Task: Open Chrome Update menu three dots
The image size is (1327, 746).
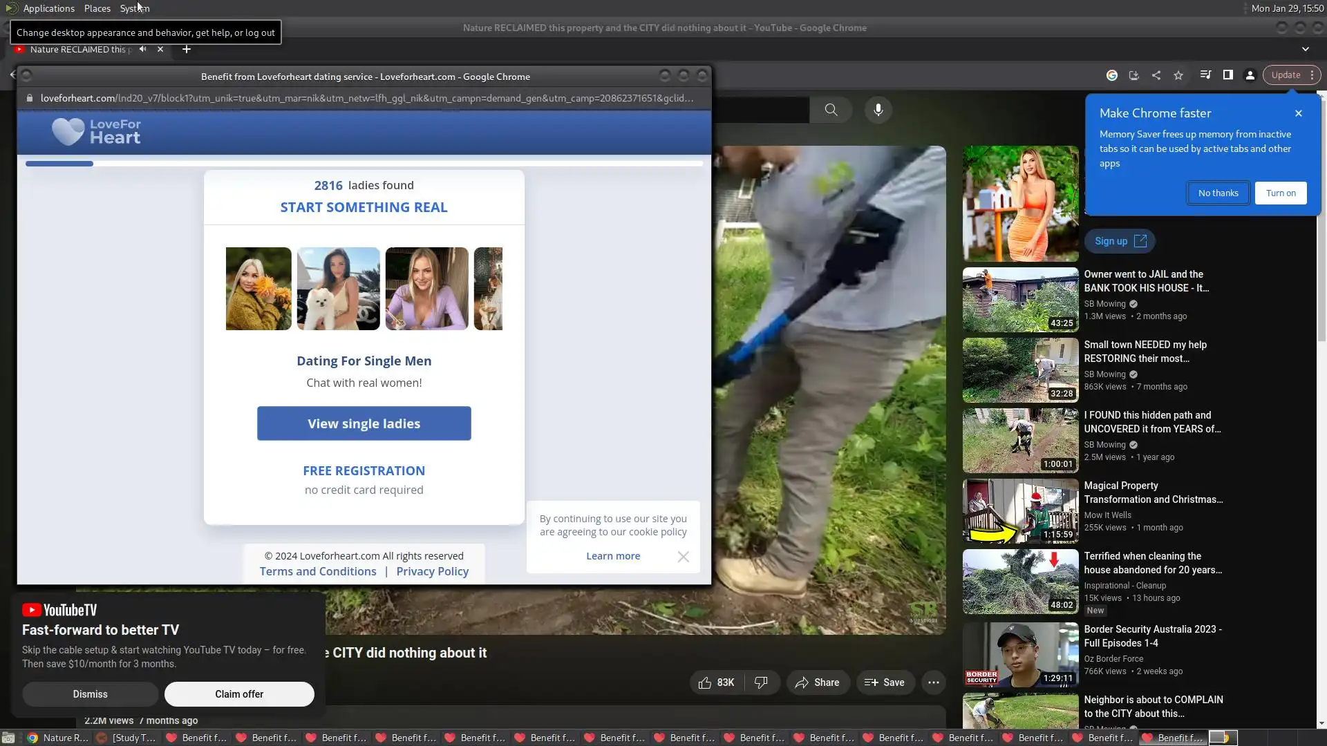Action: coord(1312,75)
